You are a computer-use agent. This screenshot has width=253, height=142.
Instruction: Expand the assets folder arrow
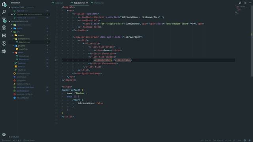13,35
